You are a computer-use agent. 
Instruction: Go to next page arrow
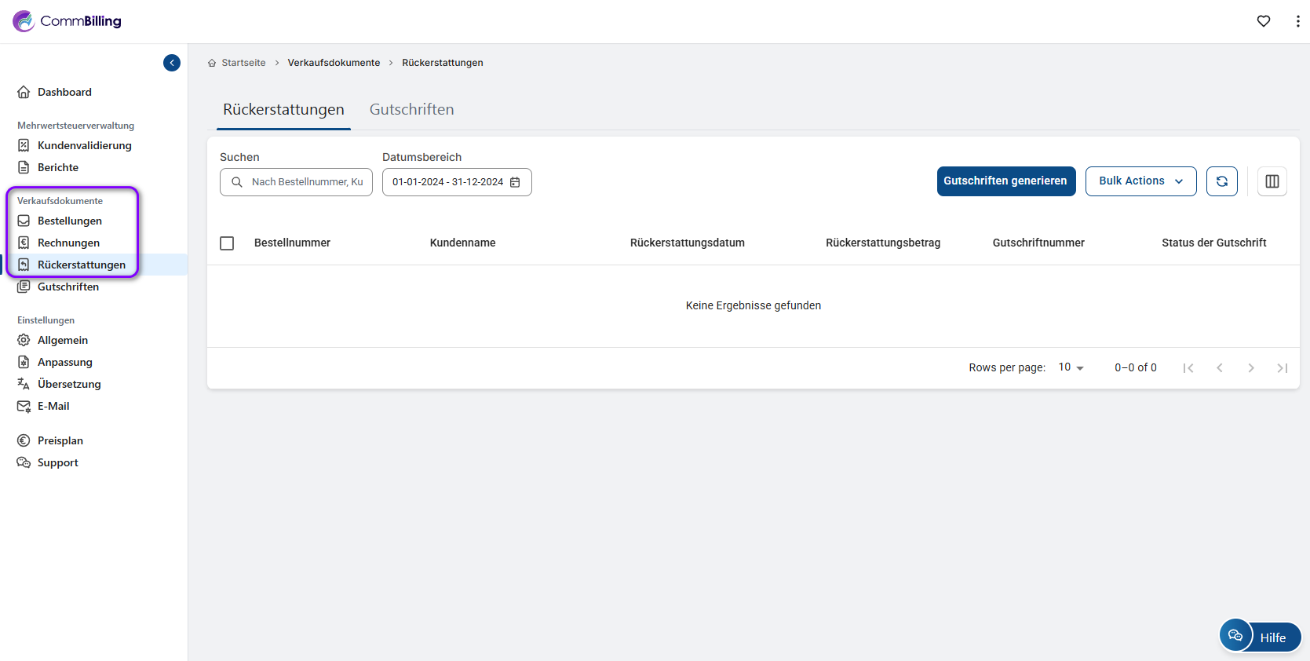pyautogui.click(x=1250, y=368)
